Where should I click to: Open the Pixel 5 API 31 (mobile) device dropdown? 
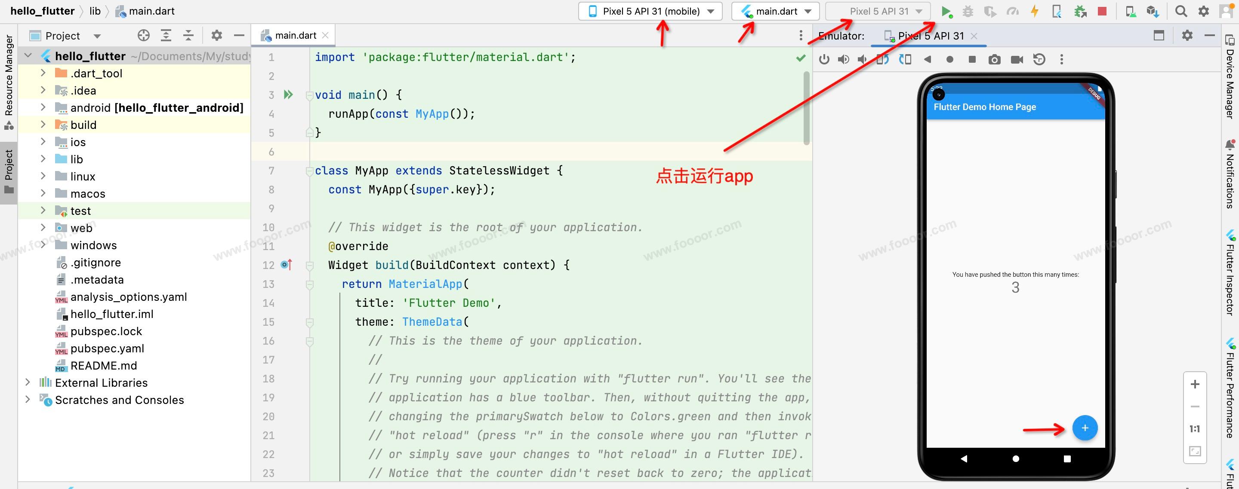tap(650, 12)
